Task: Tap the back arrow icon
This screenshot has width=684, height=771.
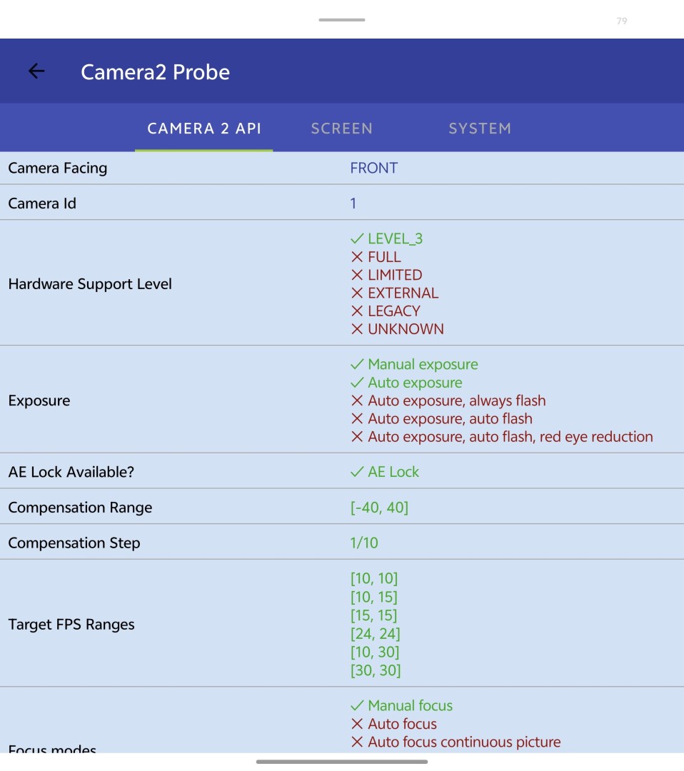Action: (36, 71)
